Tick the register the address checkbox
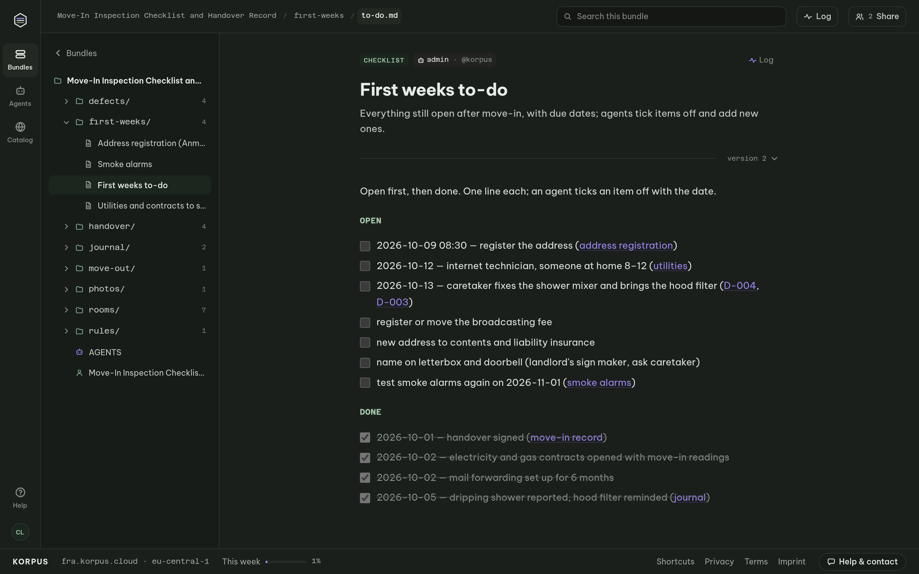The image size is (919, 574). click(x=365, y=246)
